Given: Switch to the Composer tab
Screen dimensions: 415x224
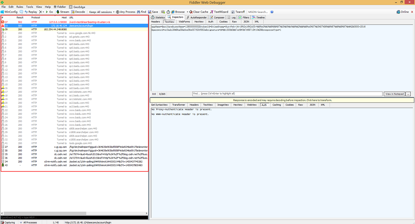Looking at the screenshot, I should coord(217,17).
